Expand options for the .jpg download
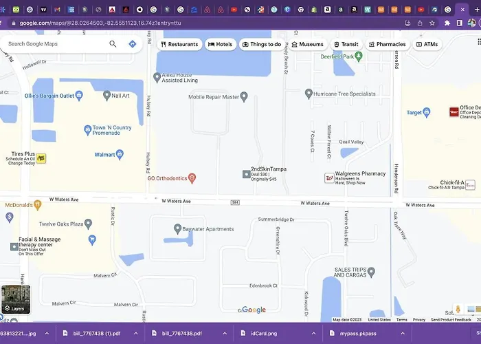The width and height of the screenshot is (481, 344). (47, 333)
